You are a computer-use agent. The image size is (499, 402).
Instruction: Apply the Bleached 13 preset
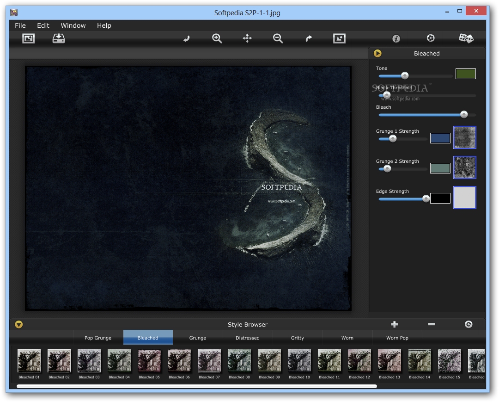(389, 361)
